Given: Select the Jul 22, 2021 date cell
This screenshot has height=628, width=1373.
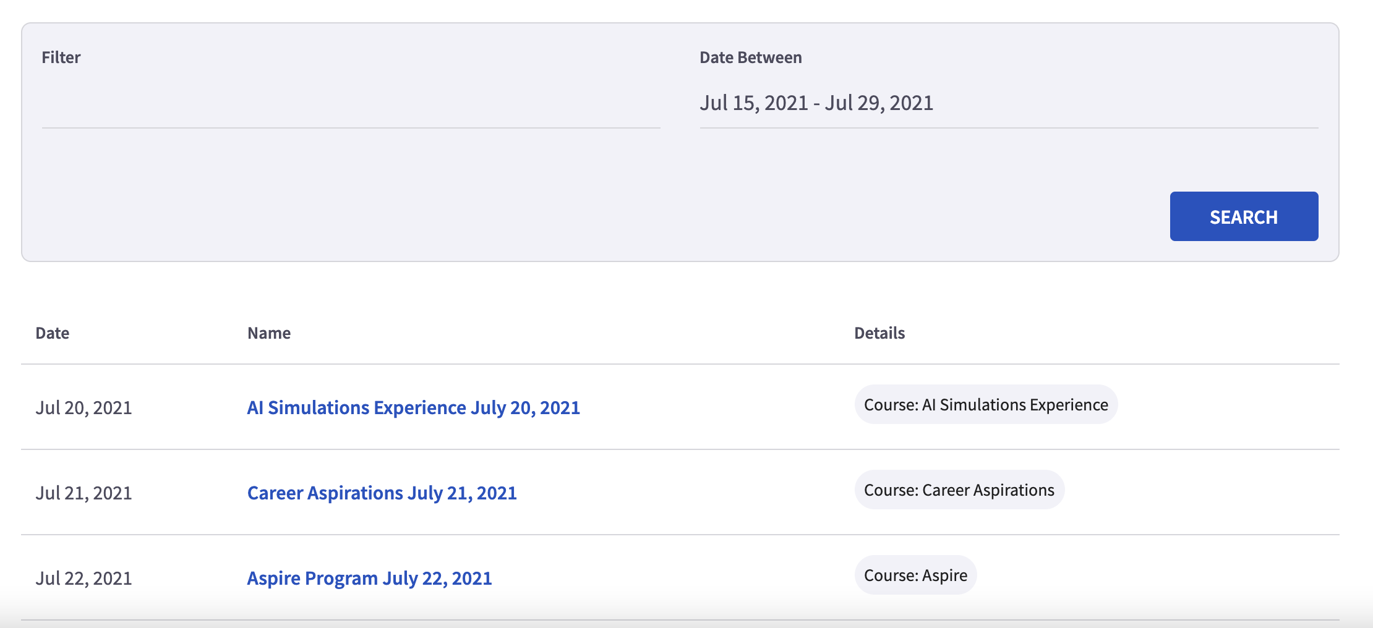Looking at the screenshot, I should 83,579.
